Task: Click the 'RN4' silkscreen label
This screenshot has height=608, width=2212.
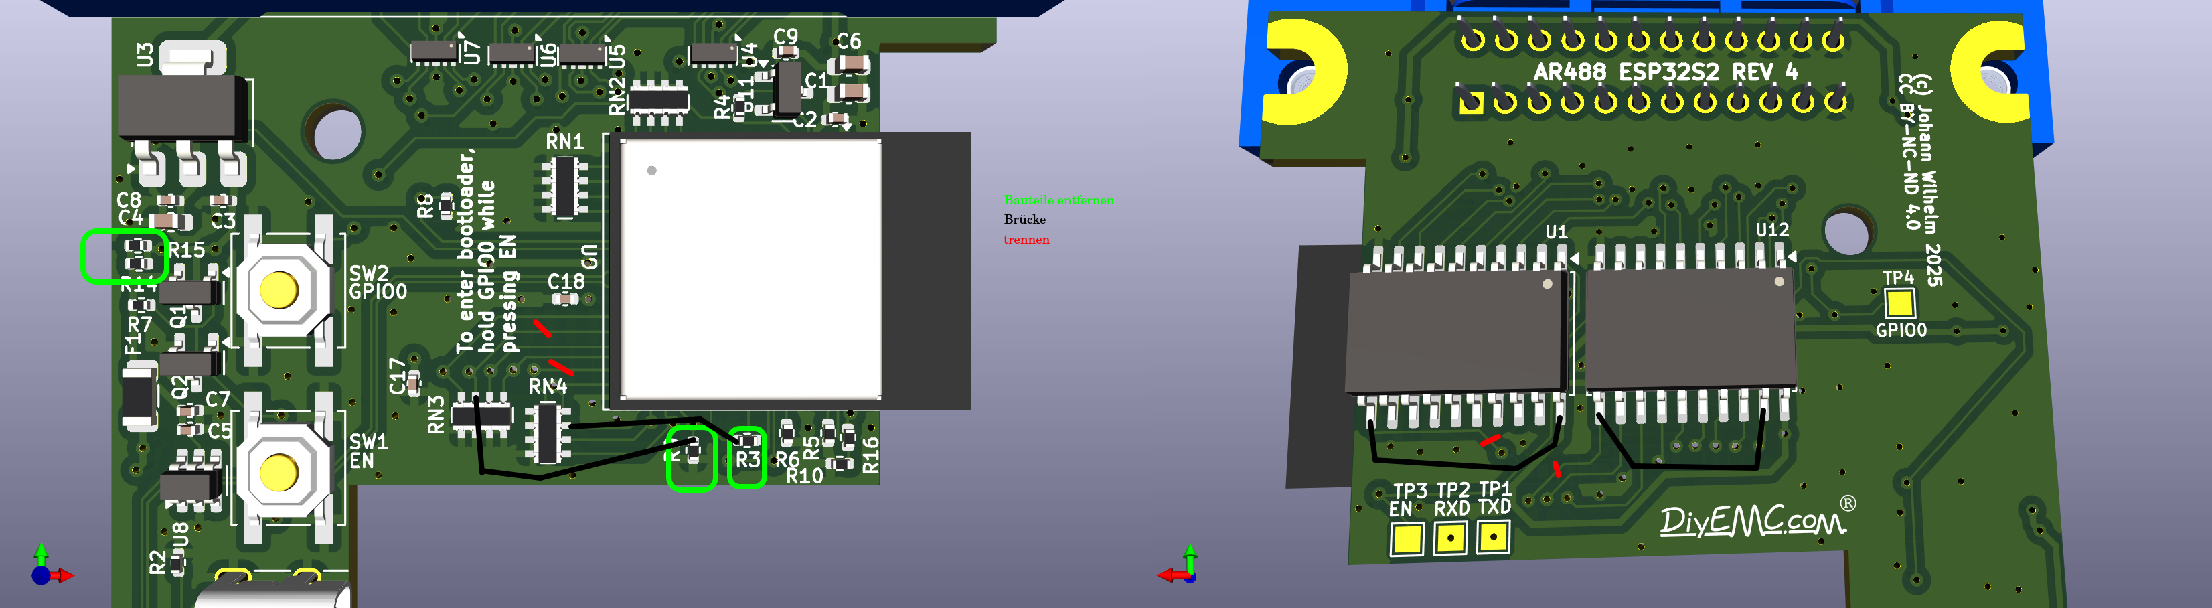Action: coord(547,386)
